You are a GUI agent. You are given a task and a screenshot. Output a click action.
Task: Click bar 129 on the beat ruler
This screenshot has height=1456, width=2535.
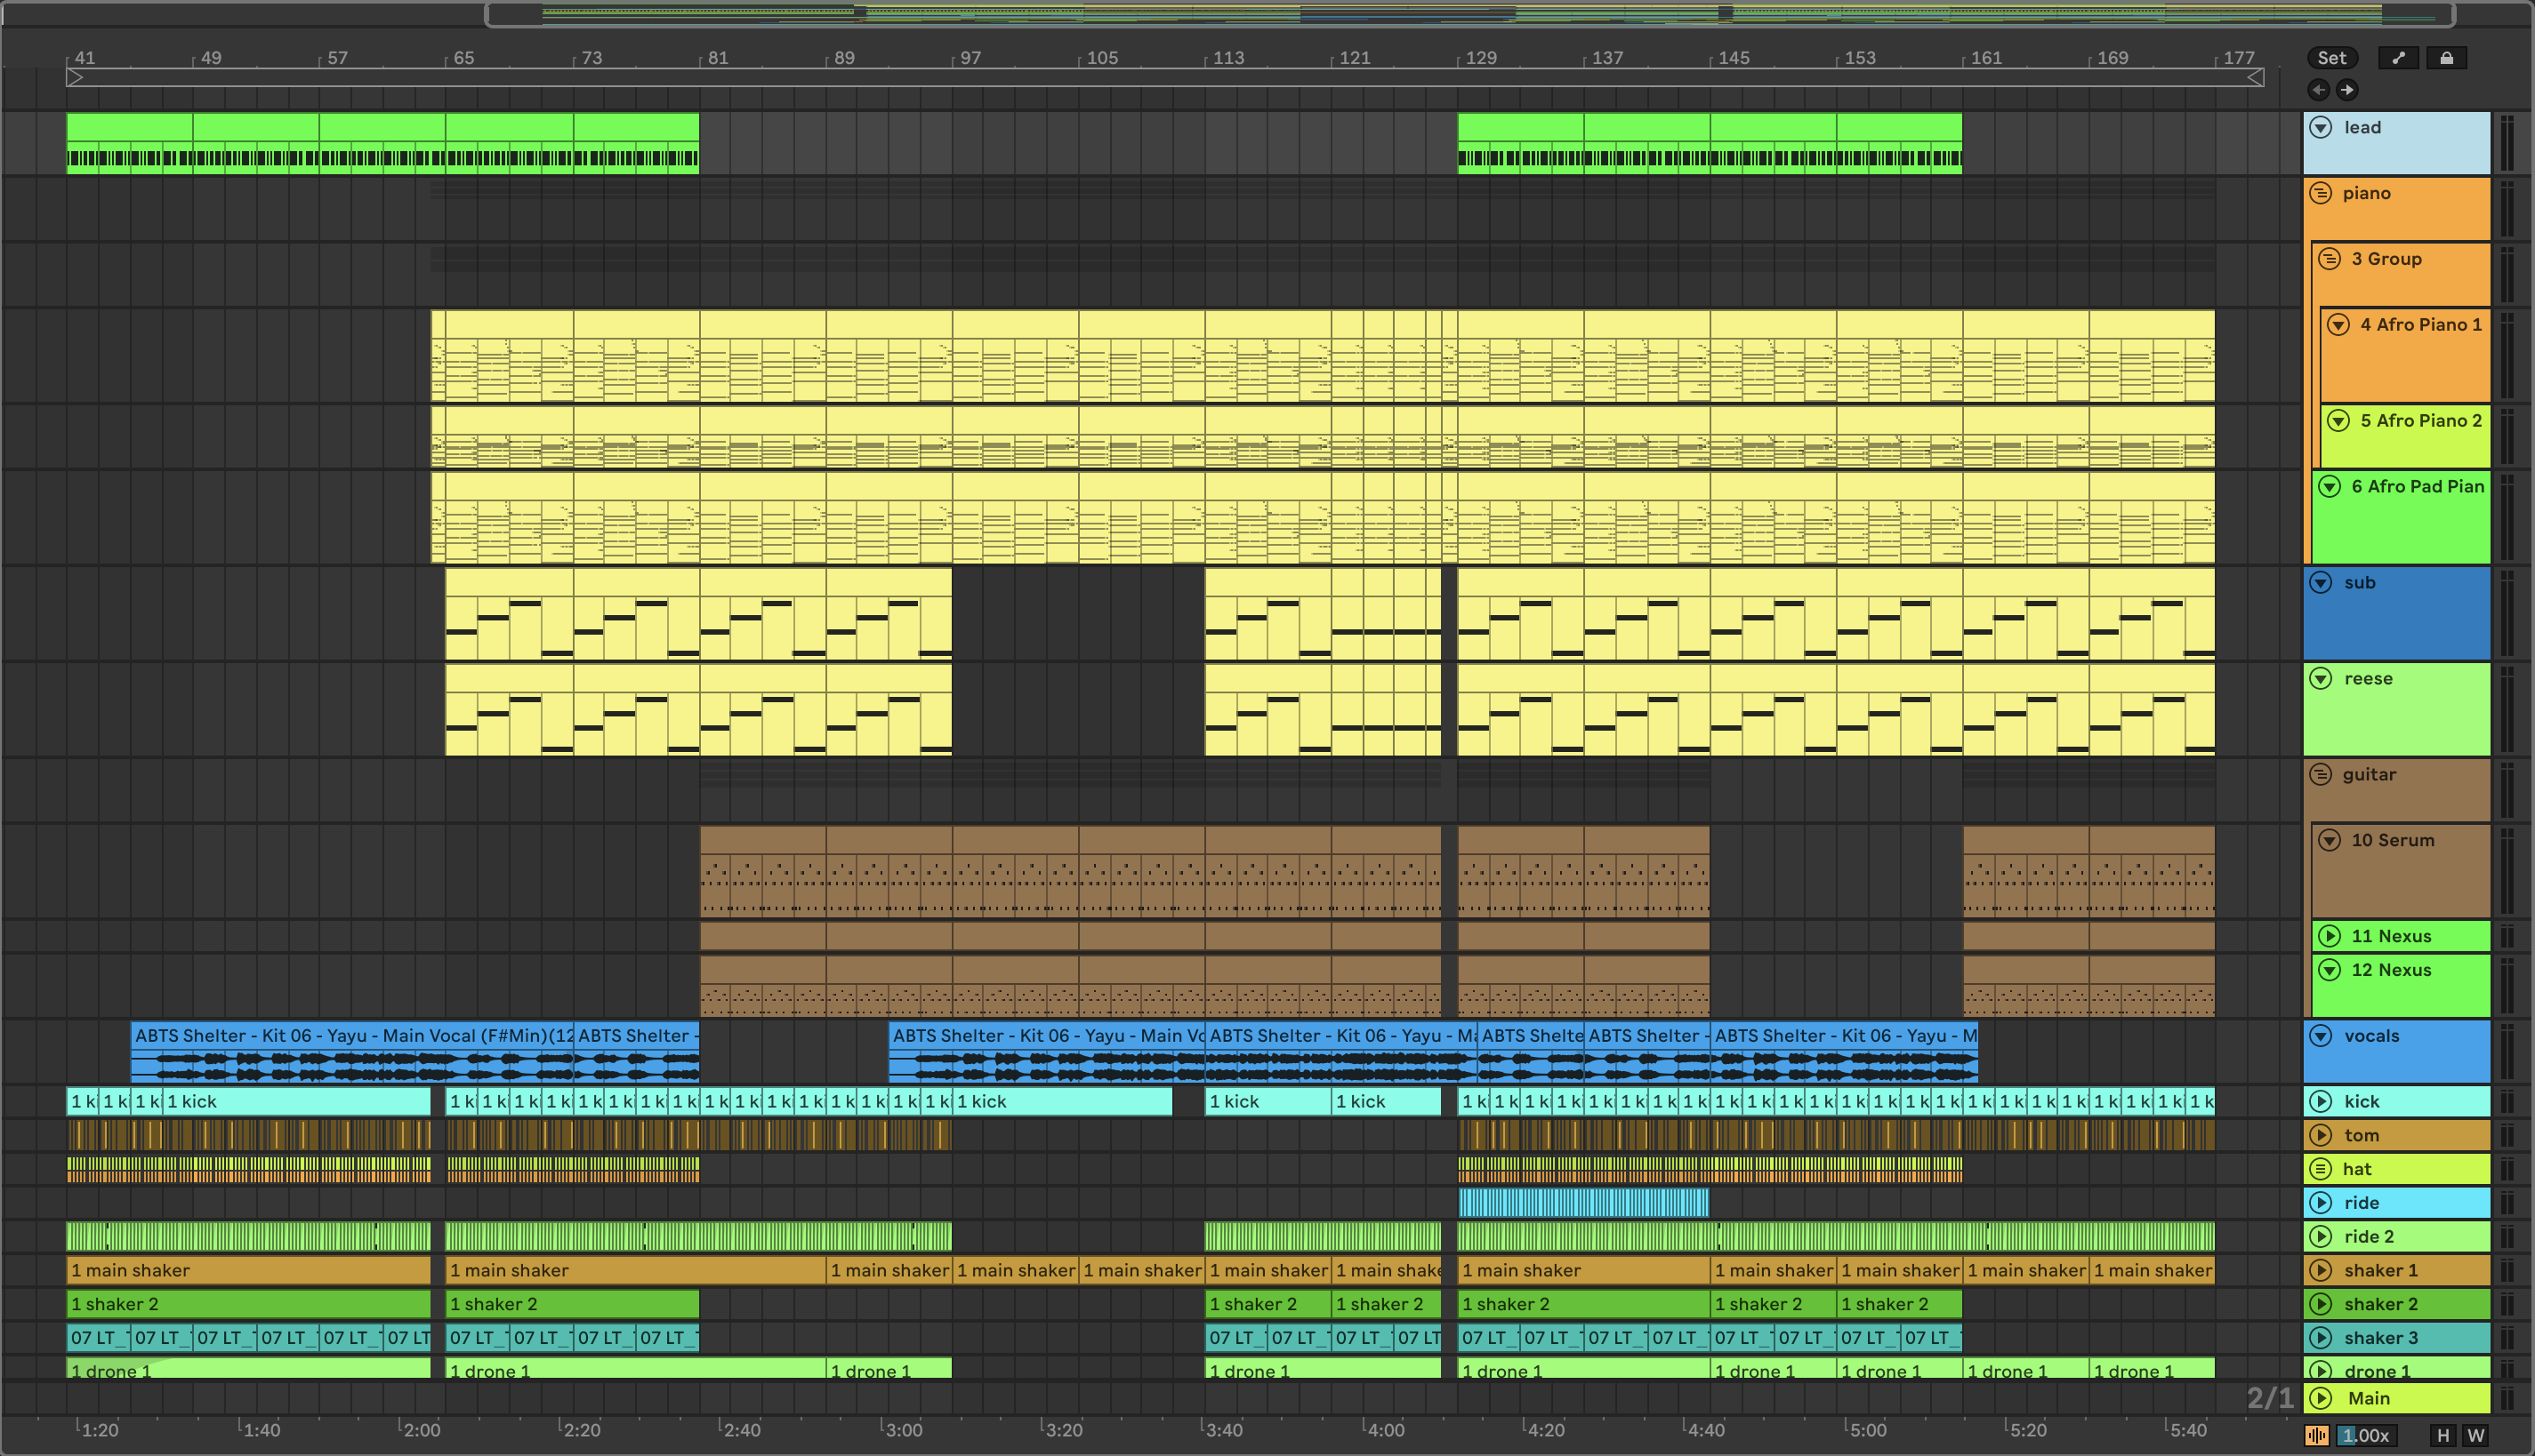point(1481,58)
